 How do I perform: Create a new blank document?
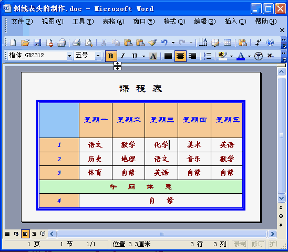(x=13, y=43)
